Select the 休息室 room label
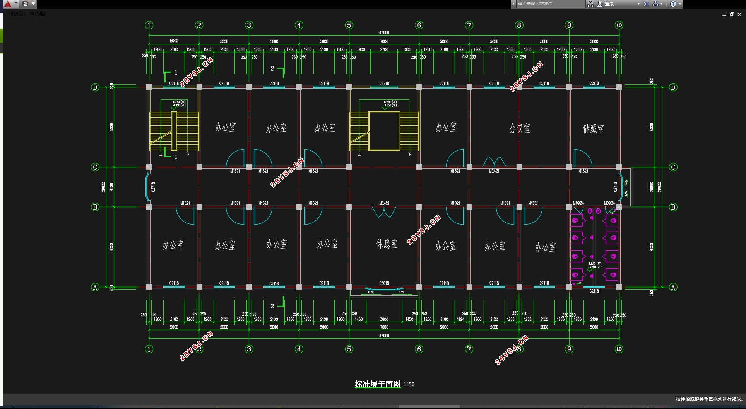 pyautogui.click(x=387, y=244)
